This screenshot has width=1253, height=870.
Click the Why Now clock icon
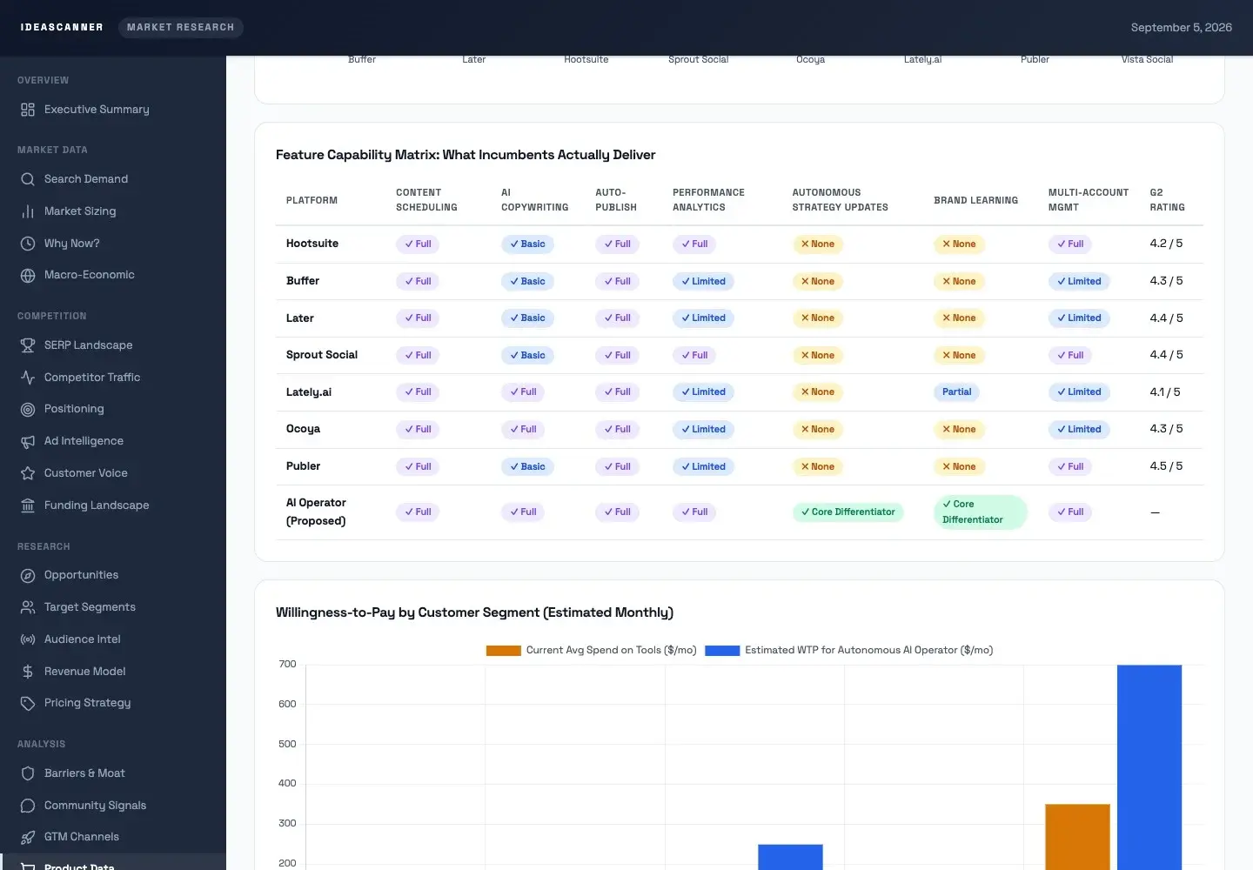(x=28, y=244)
